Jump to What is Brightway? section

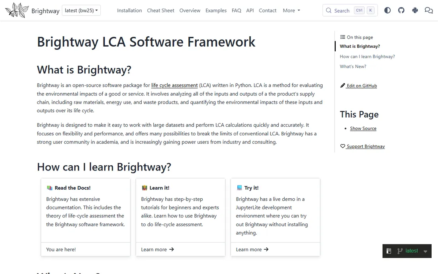pos(360,46)
